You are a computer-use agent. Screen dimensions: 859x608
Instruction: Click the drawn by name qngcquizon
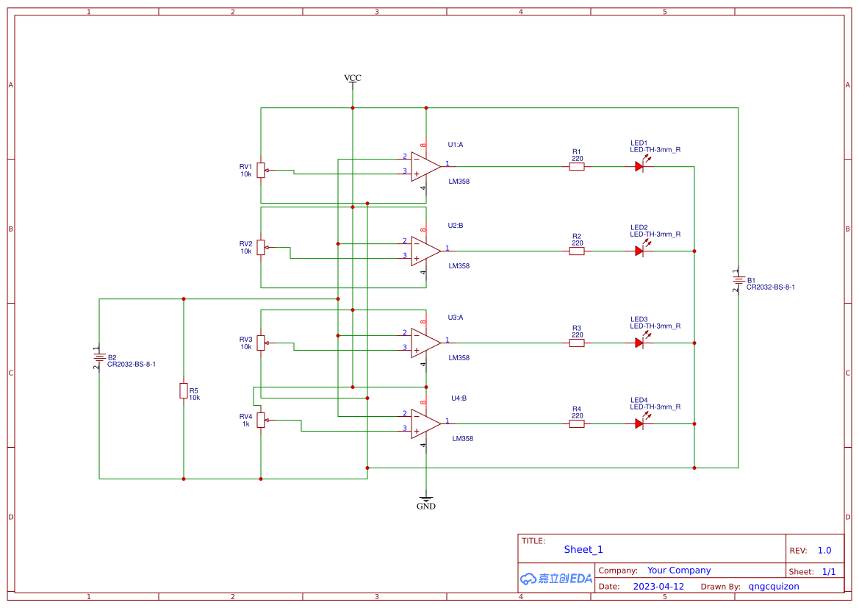pyautogui.click(x=774, y=587)
